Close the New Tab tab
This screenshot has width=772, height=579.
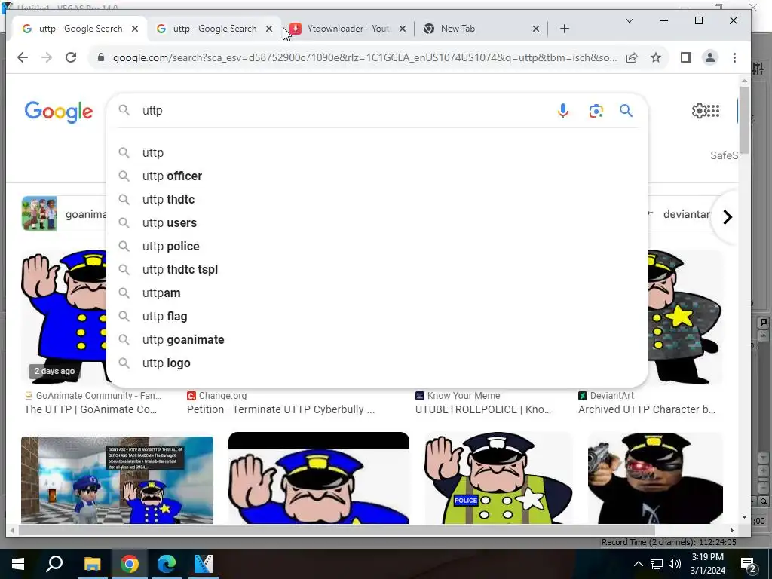click(x=536, y=29)
